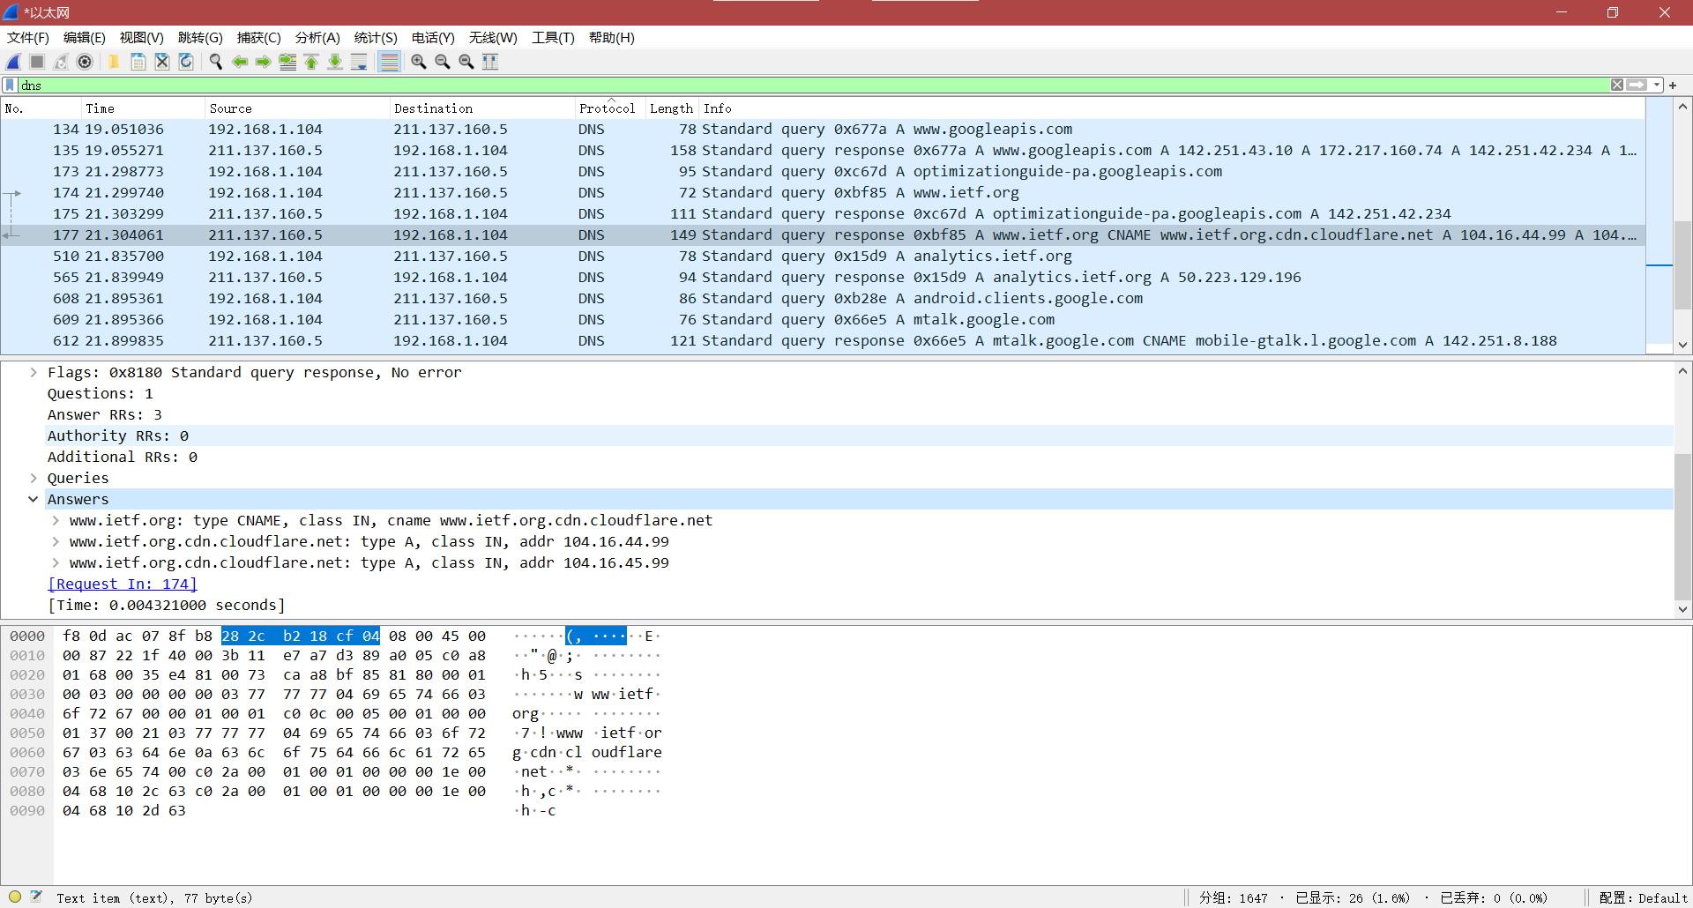Screen dimensions: 1693x908
Task: Sort by the Length column header
Action: coord(672,108)
